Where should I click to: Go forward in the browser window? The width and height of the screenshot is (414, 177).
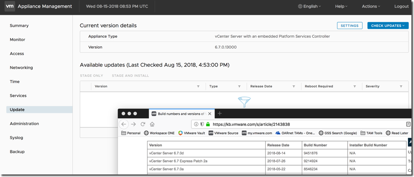[x=133, y=124]
